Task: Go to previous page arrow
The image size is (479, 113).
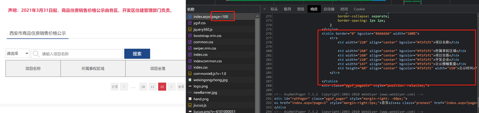Action: (124, 87)
